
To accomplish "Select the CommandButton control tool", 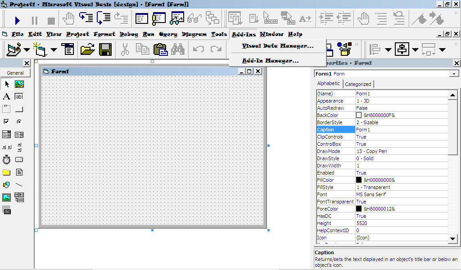I will click(x=19, y=108).
